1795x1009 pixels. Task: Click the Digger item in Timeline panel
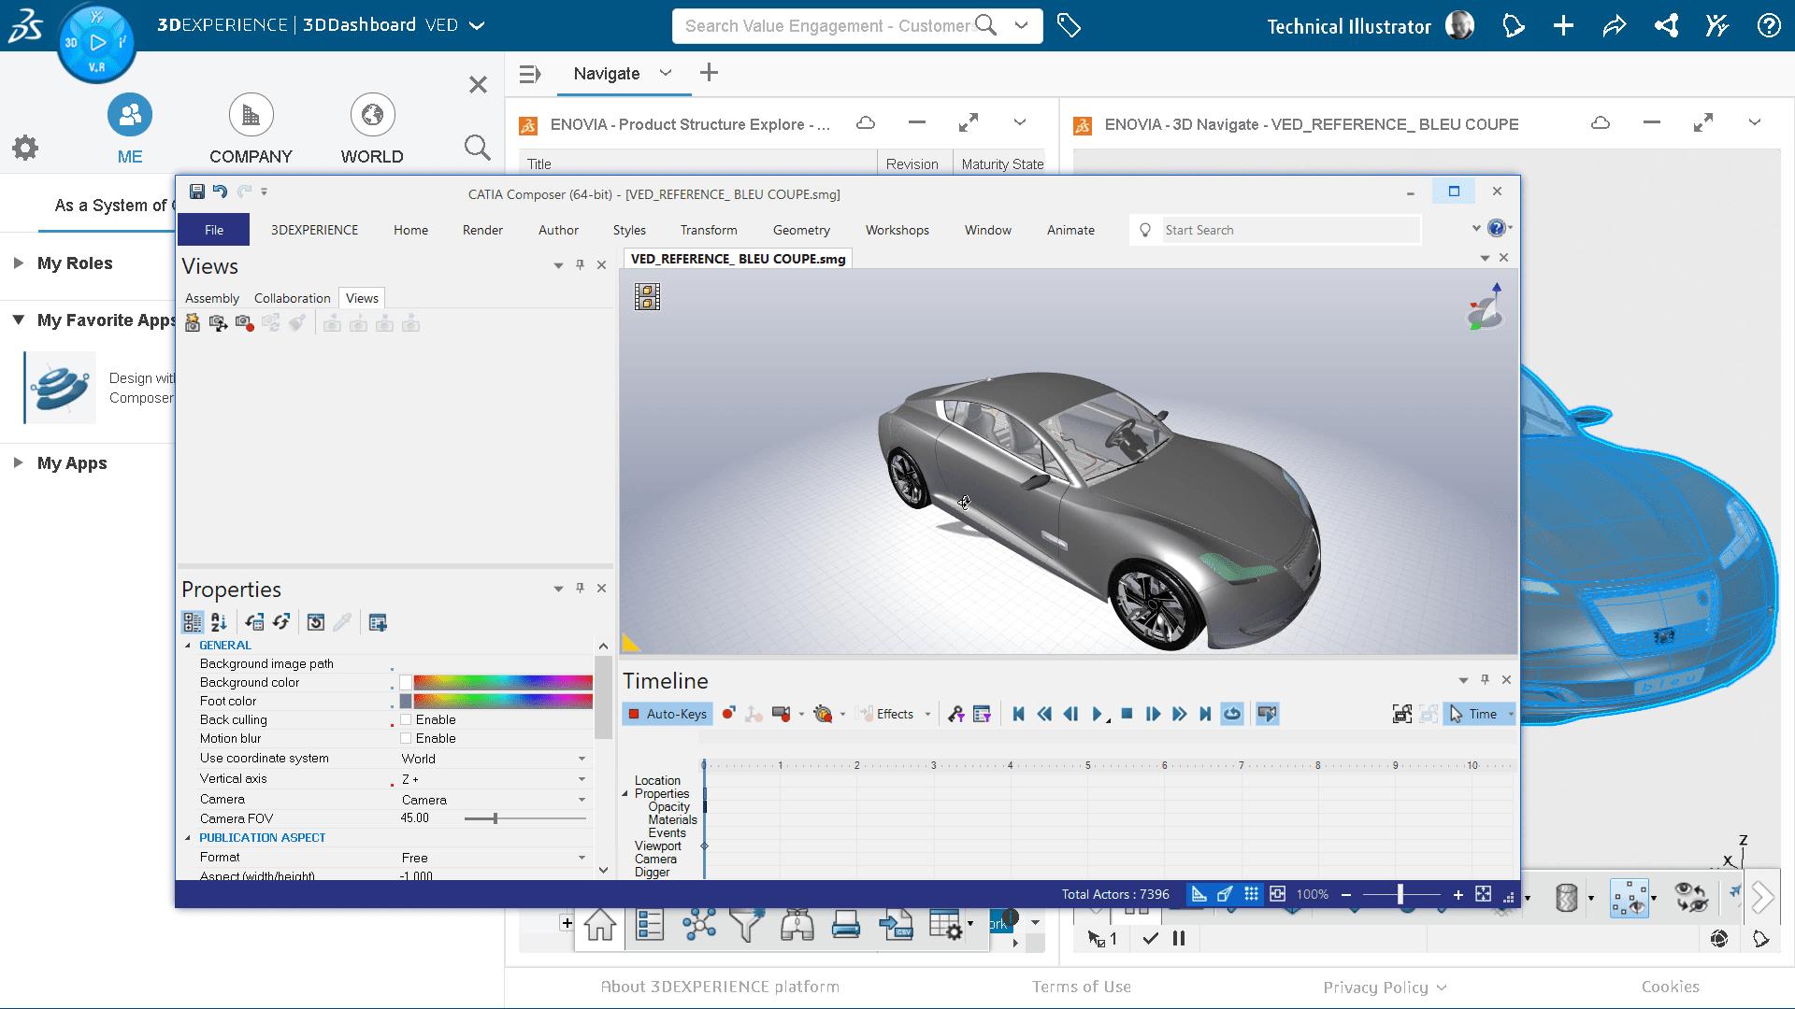(651, 874)
